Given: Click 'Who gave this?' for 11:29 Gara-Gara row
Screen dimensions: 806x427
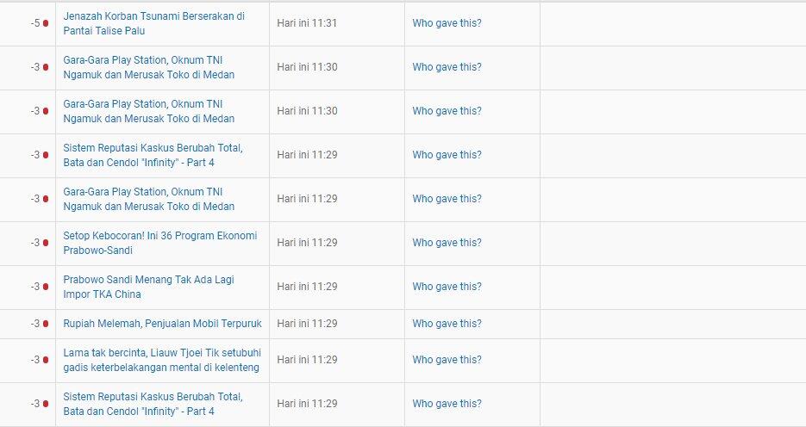Looking at the screenshot, I should click(x=447, y=199).
